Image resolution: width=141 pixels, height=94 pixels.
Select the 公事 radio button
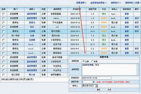pyautogui.click(x=84, y=61)
